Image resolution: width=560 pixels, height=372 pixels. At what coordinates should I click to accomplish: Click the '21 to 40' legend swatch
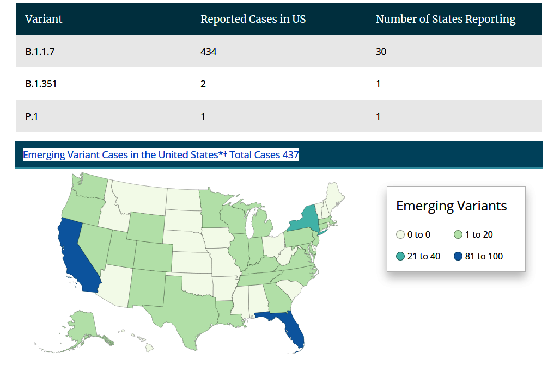tap(400, 256)
